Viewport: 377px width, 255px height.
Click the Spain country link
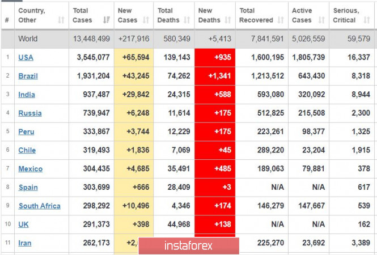[x=28, y=187]
